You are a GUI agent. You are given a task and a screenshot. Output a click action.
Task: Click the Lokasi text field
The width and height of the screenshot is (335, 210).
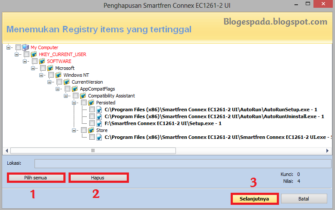coord(183,163)
